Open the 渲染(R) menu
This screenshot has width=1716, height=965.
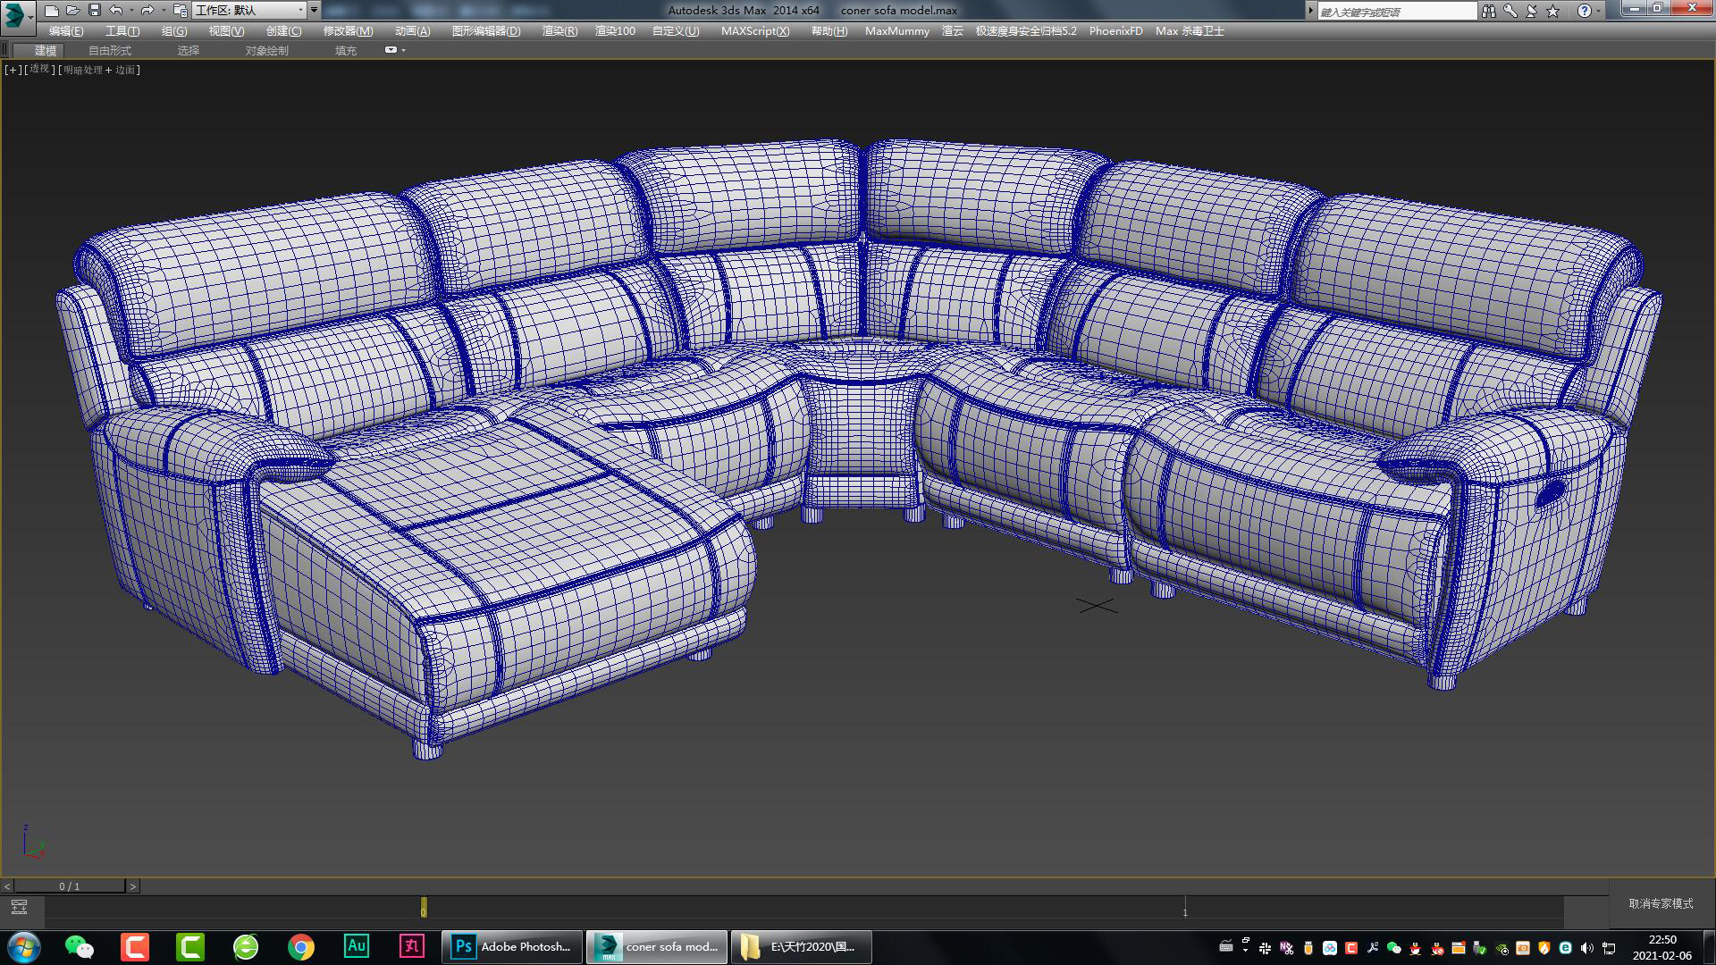(x=558, y=30)
